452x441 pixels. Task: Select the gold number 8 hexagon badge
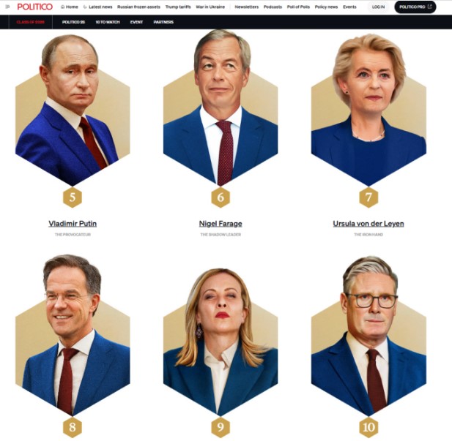click(73, 427)
